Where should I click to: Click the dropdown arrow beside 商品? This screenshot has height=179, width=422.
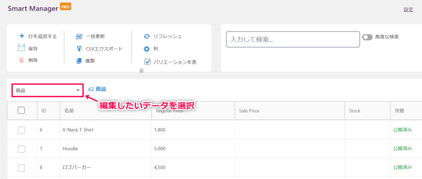point(78,90)
